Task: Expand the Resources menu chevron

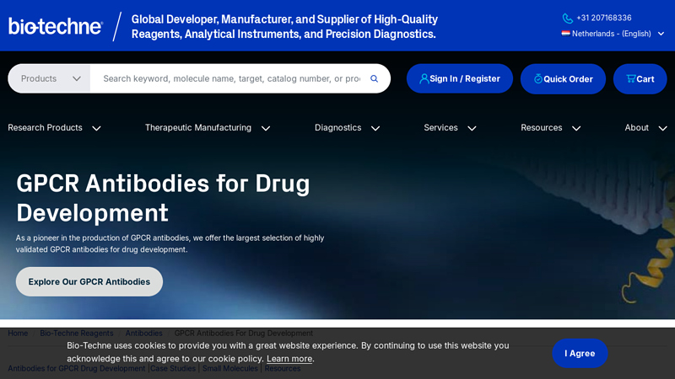Action: coord(576,128)
